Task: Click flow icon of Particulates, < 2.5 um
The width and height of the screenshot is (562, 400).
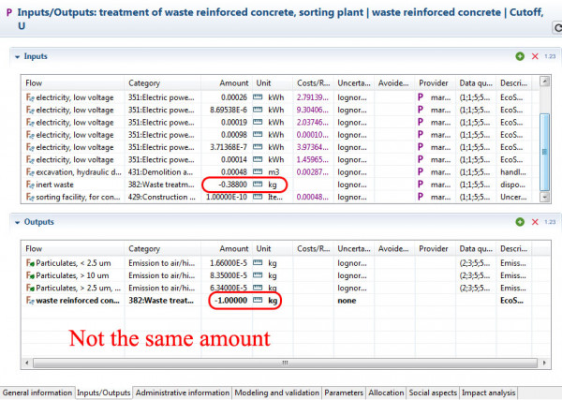Action: 30,263
